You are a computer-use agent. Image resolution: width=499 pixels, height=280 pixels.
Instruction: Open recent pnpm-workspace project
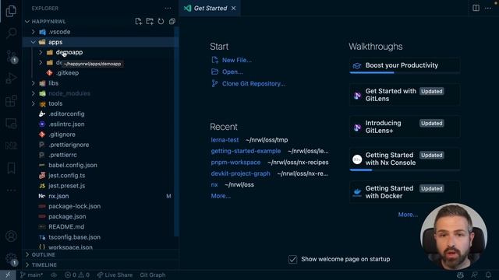[x=235, y=163]
